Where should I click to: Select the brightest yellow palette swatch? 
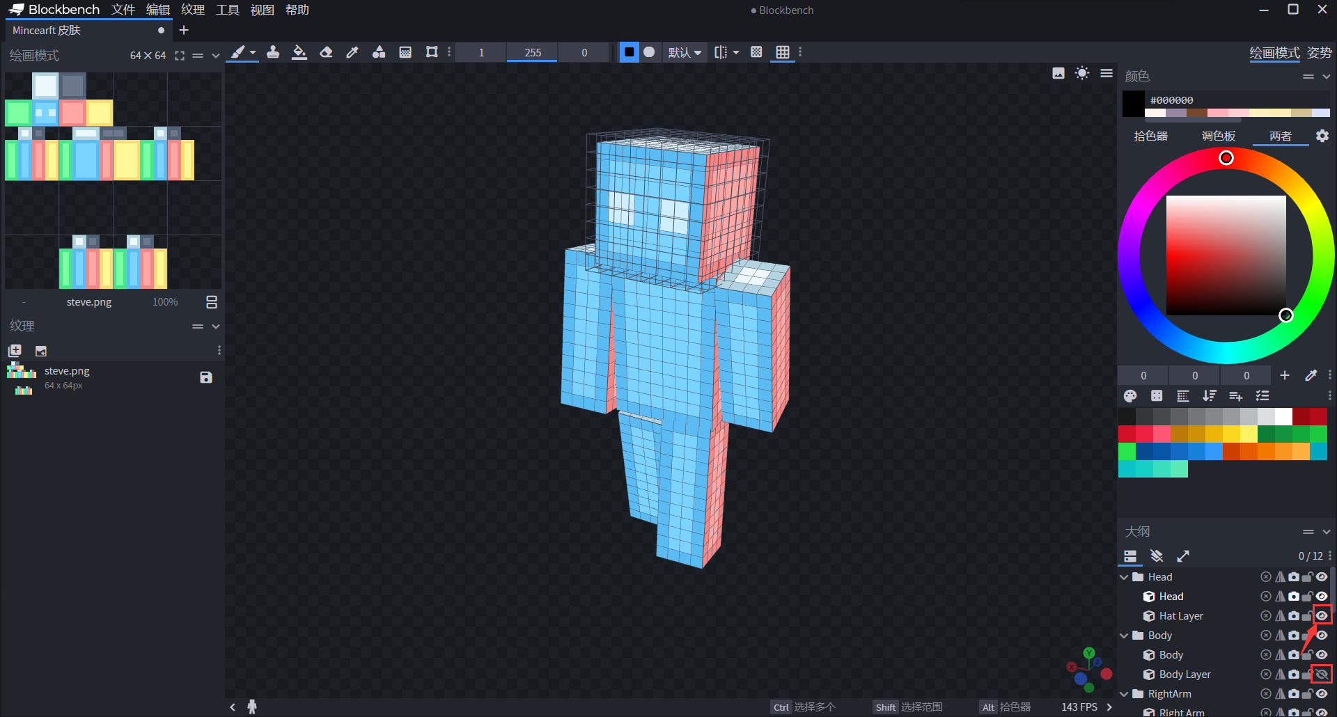tap(1249, 434)
